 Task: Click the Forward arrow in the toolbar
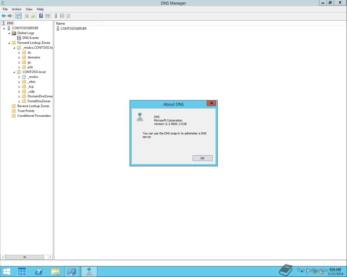coord(10,16)
